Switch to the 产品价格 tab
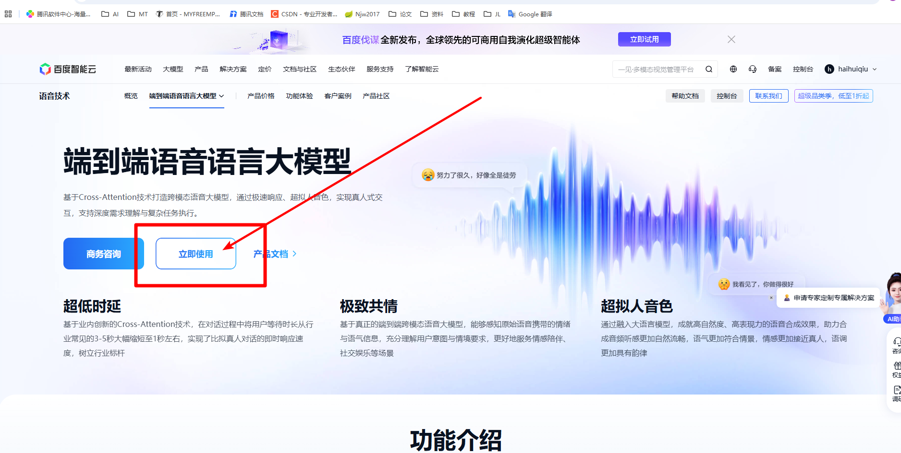The image size is (901, 453). [261, 96]
